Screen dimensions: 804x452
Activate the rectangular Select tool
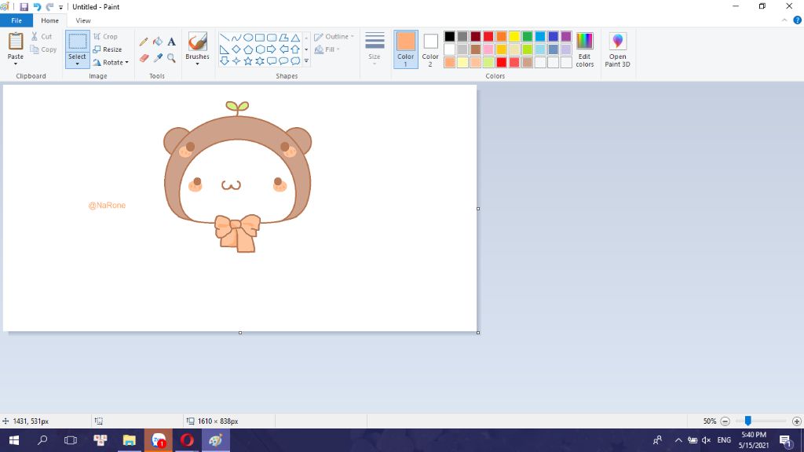(78, 42)
